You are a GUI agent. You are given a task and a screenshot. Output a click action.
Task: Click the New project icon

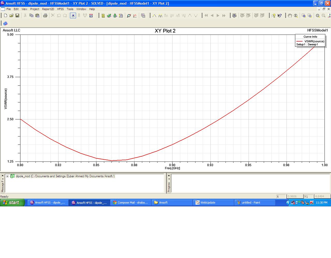5,15
